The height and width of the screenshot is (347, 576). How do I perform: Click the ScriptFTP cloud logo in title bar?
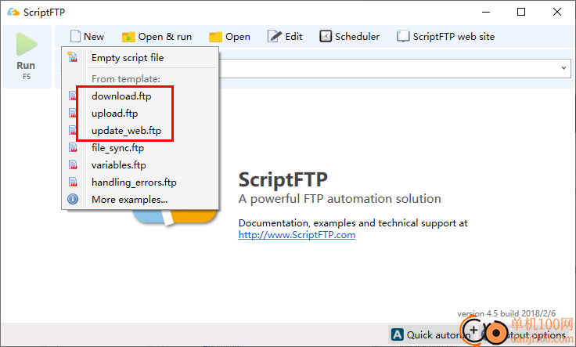(x=13, y=12)
